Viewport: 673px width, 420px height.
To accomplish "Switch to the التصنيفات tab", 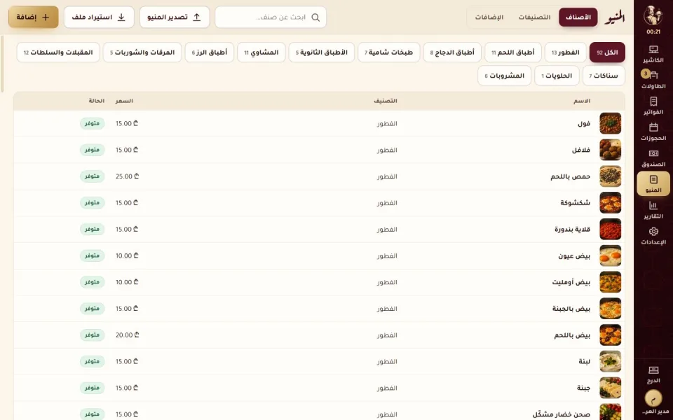I will point(534,17).
